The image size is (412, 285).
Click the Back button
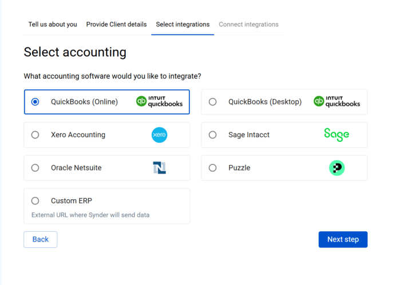(41, 239)
